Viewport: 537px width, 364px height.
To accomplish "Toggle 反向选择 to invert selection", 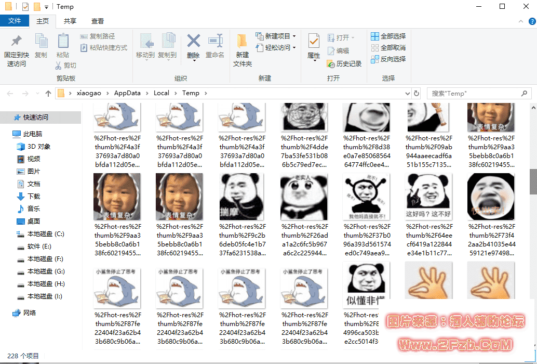I will click(388, 59).
